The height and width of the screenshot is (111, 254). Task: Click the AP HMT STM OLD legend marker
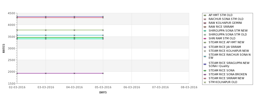205,15
